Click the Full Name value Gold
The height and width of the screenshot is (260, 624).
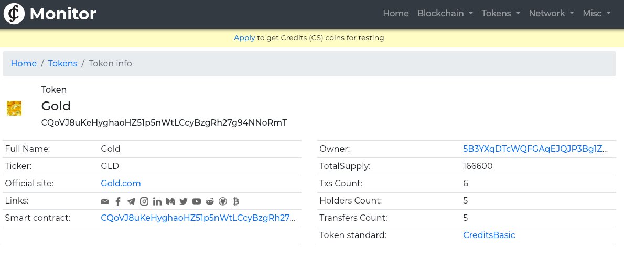110,149
